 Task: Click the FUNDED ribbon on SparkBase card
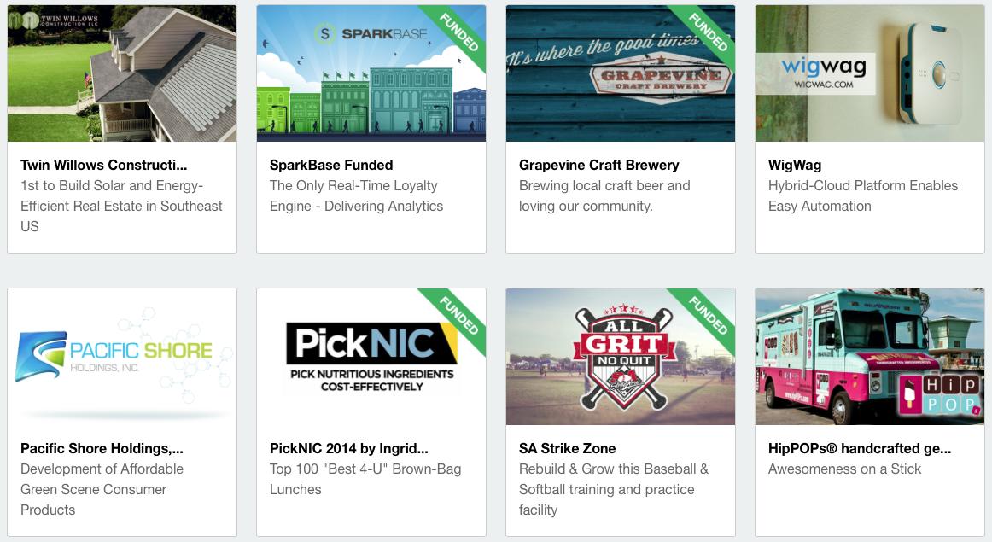point(458,32)
